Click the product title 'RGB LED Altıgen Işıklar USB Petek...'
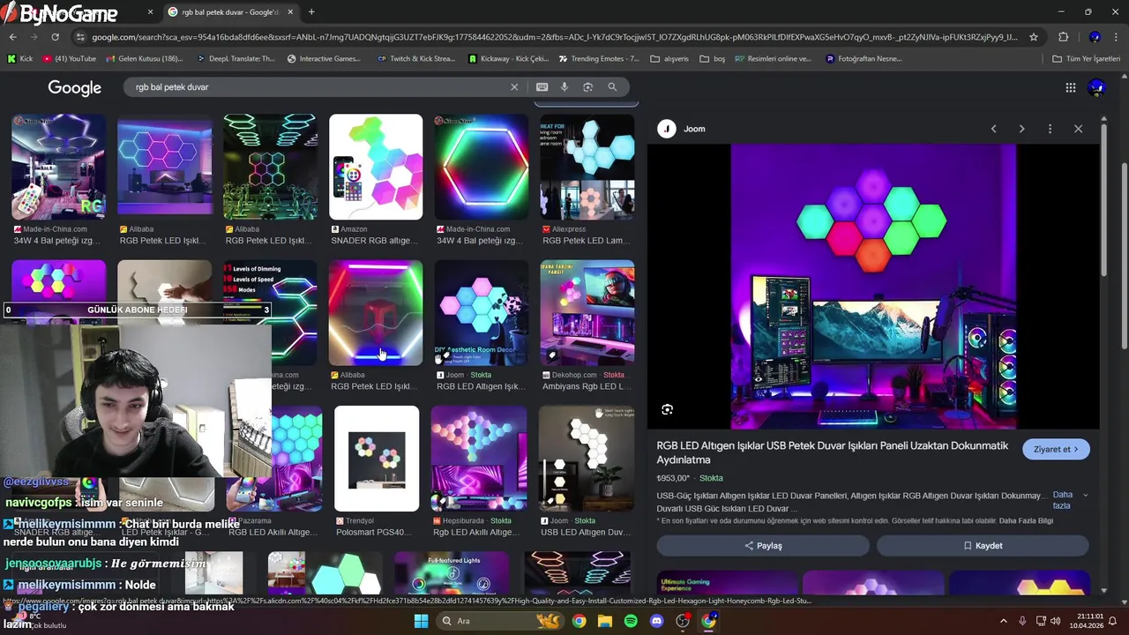1129x635 pixels. click(x=832, y=452)
